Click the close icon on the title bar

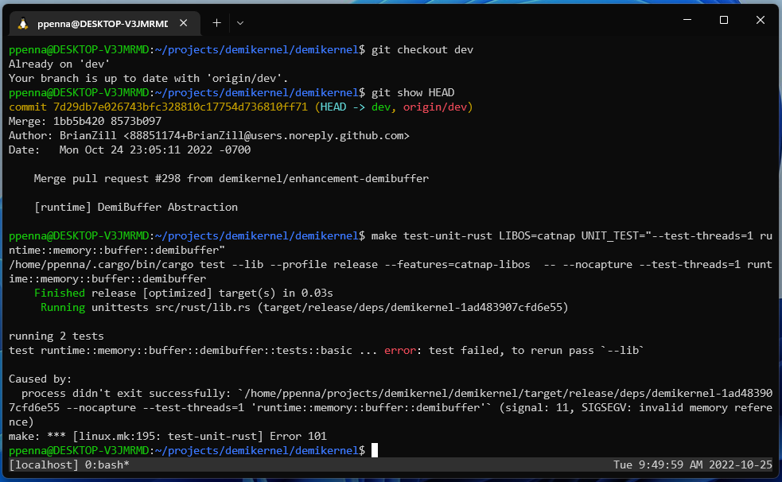click(761, 20)
